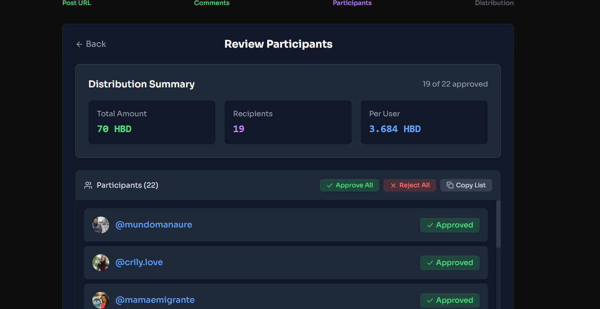Image resolution: width=600 pixels, height=309 pixels.
Task: Open the @crily.love profile link
Action: (x=139, y=263)
